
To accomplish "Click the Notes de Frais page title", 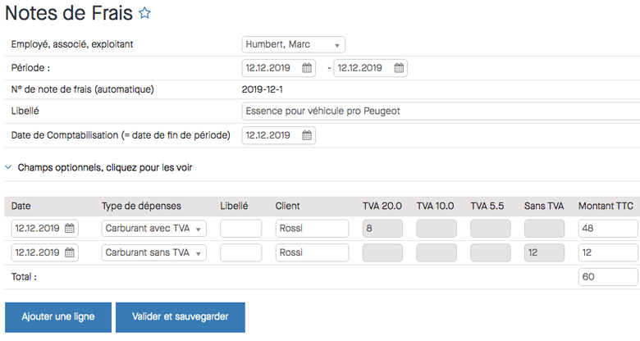I will coord(69,13).
